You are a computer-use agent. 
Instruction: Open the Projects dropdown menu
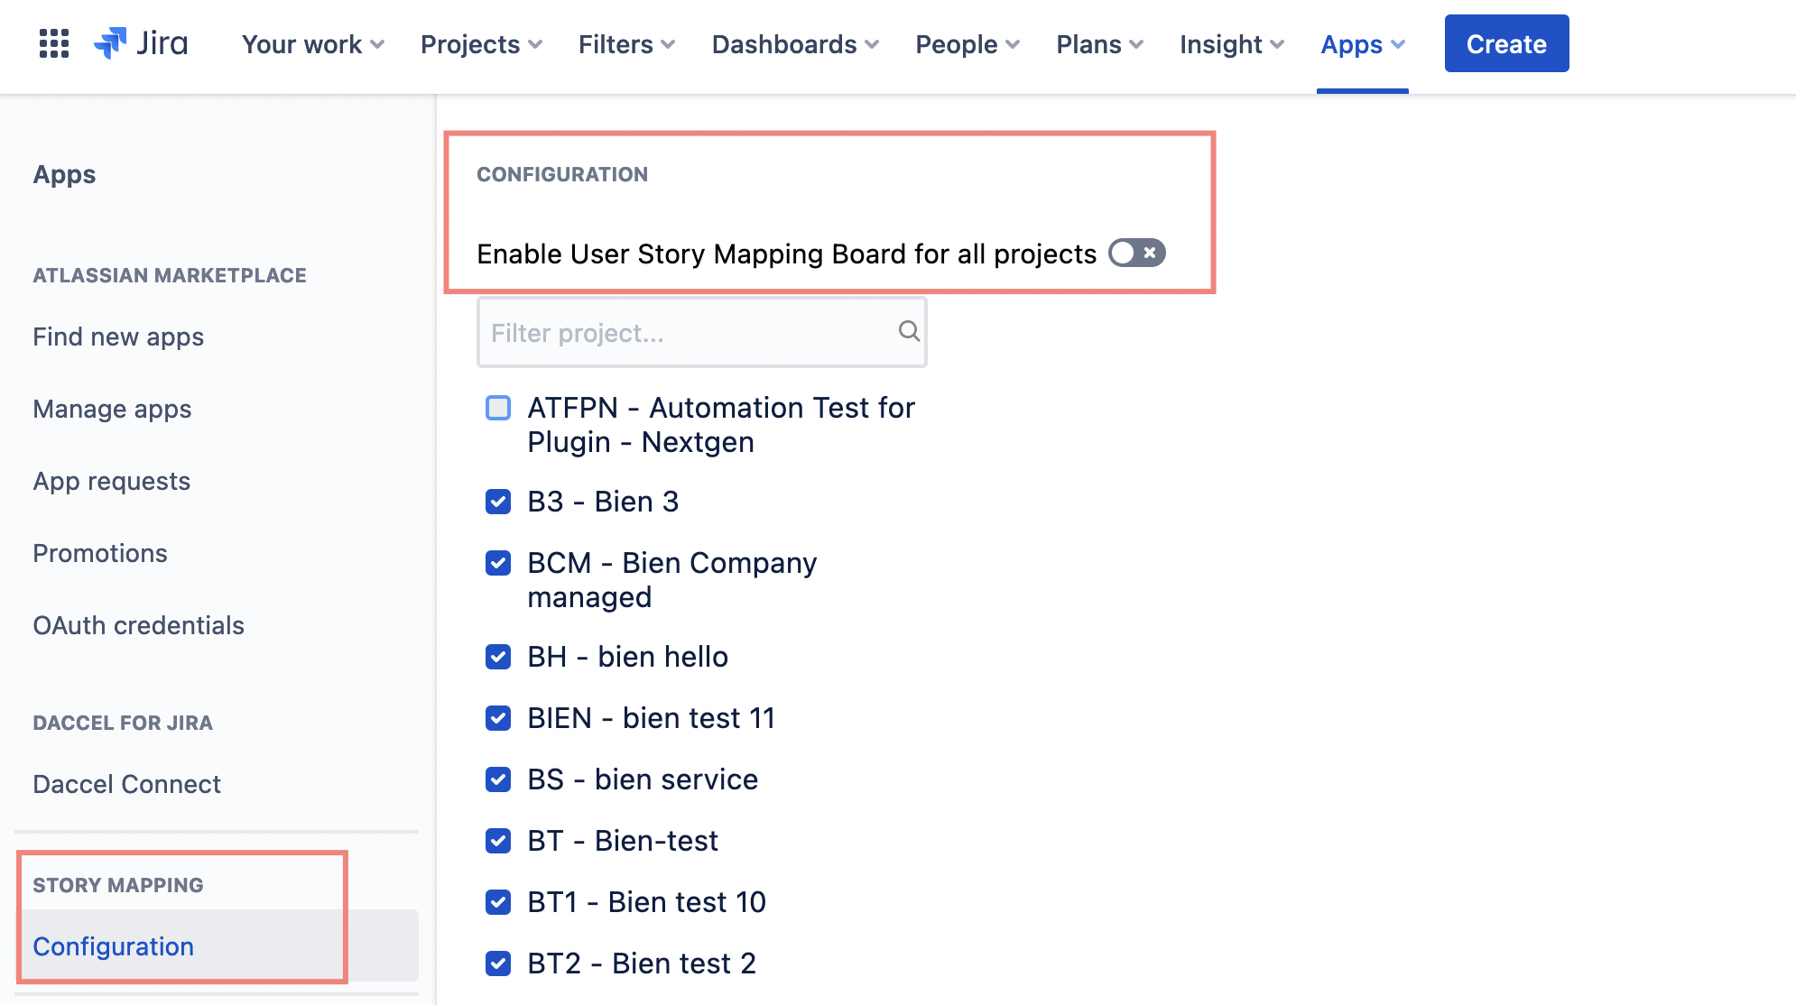(x=481, y=44)
